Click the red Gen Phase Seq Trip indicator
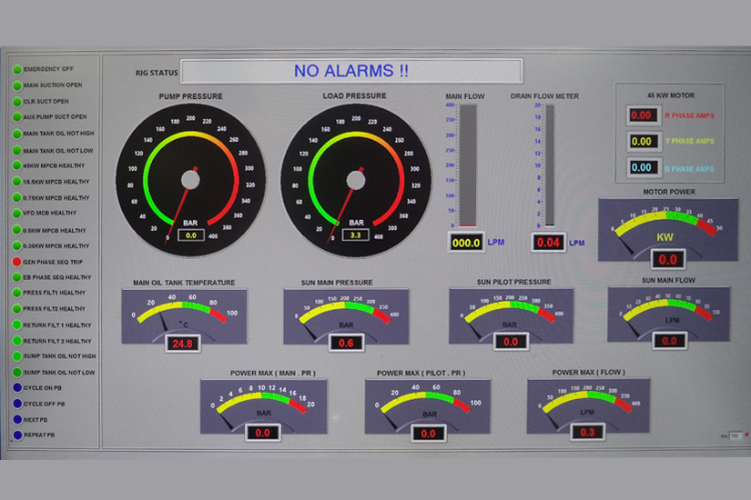Viewport: 751px width, 500px height. pos(16,261)
